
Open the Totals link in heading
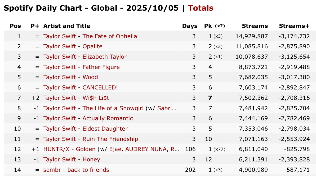[x=201, y=8]
